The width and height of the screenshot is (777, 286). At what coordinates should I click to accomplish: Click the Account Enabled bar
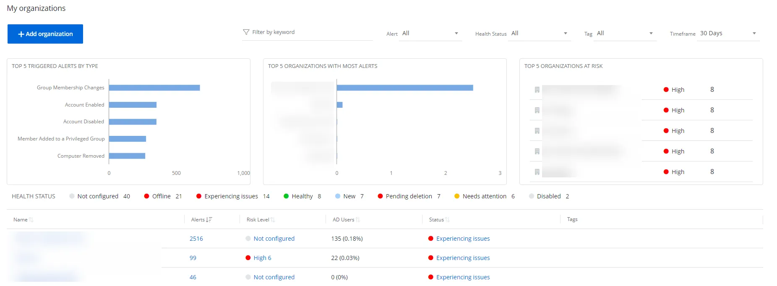pyautogui.click(x=133, y=105)
